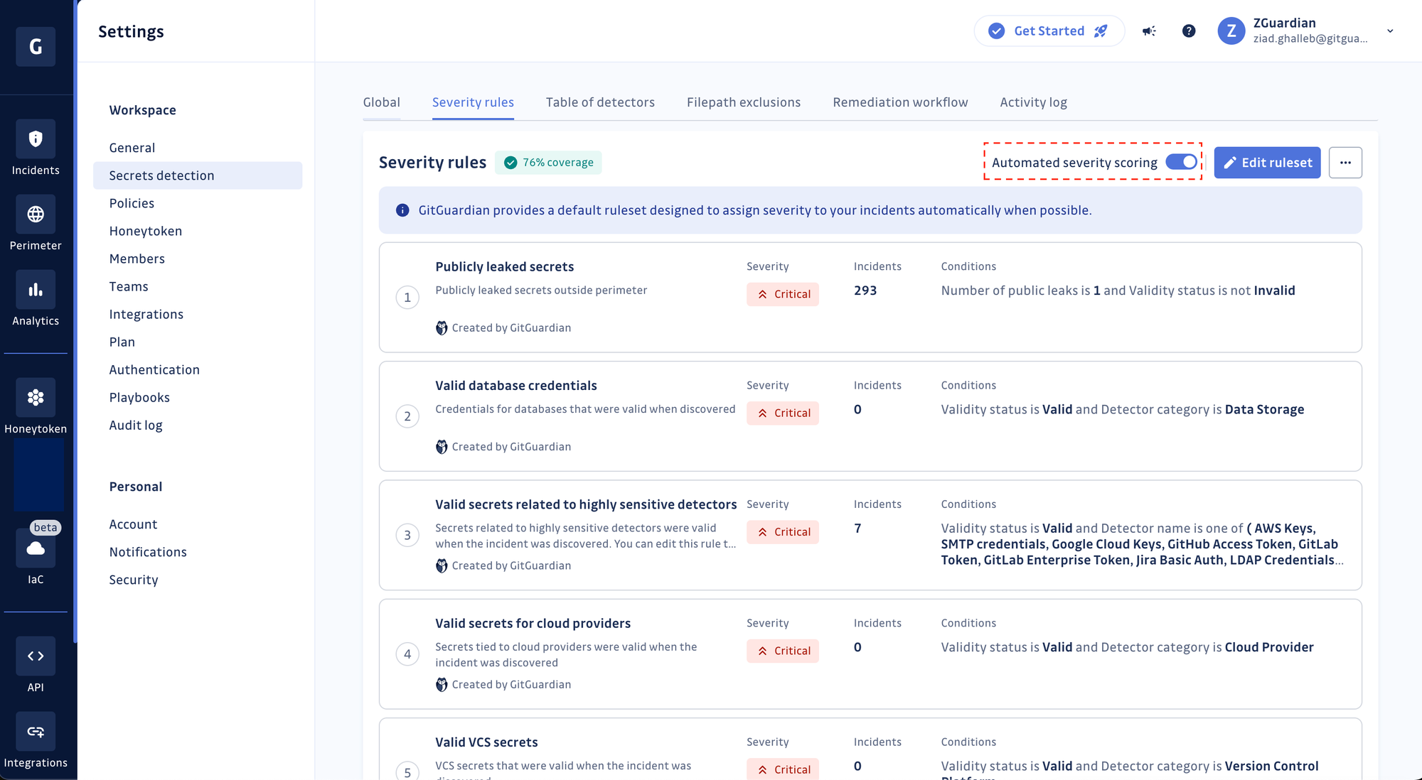Open the Activity log tab
Screen dimensions: 1422x780
pyautogui.click(x=1033, y=102)
